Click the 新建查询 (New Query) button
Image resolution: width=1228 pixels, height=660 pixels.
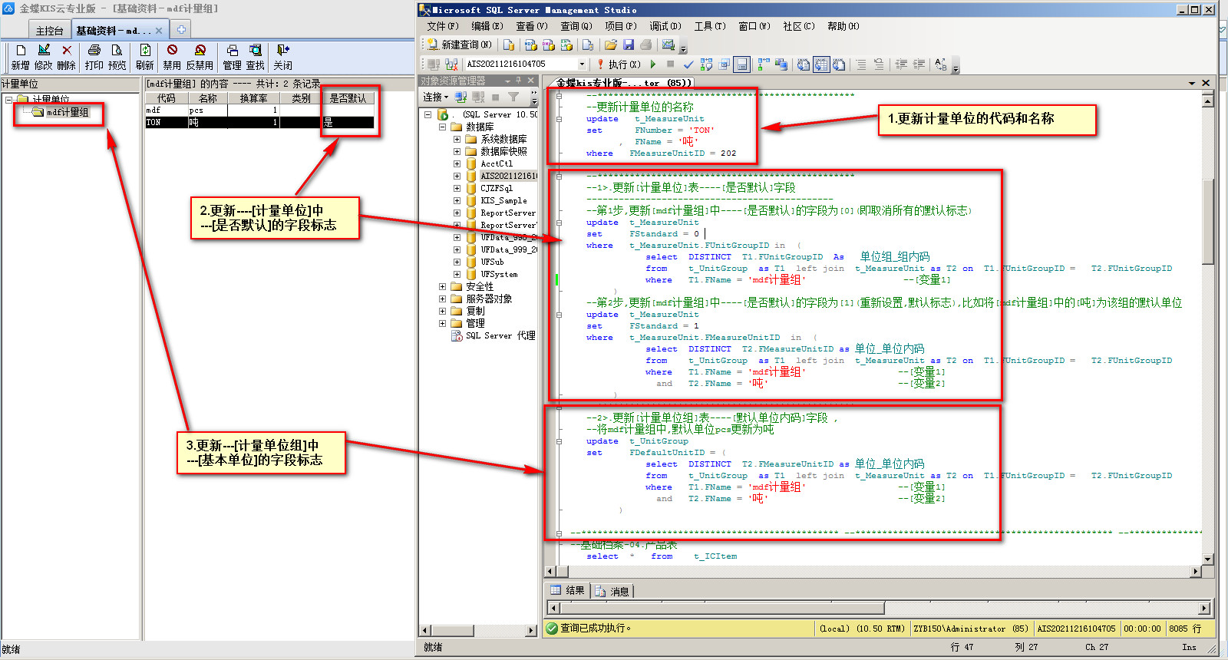[460, 45]
